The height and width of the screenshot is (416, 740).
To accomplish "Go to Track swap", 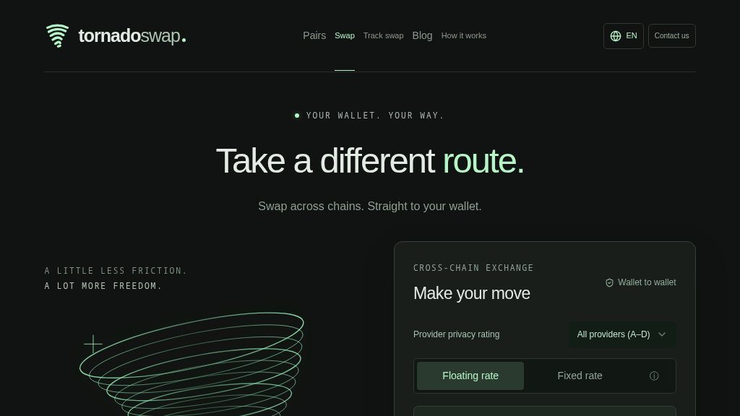I will pyautogui.click(x=383, y=36).
